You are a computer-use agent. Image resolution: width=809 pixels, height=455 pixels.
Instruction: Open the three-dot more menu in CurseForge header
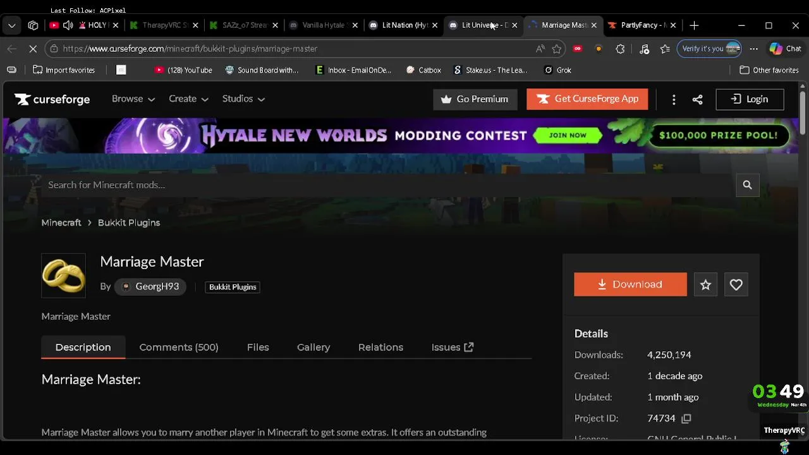coord(674,99)
